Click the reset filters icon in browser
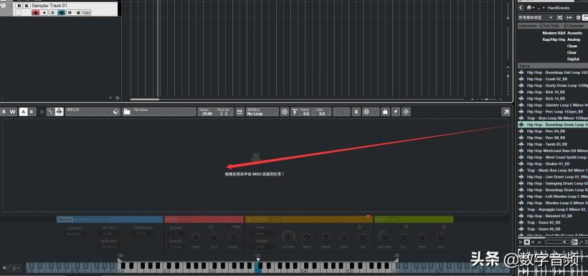This screenshot has height=276, width=588. click(569, 18)
